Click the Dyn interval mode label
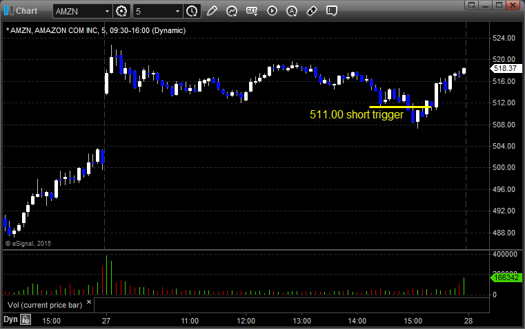The width and height of the screenshot is (525, 329). 10,319
